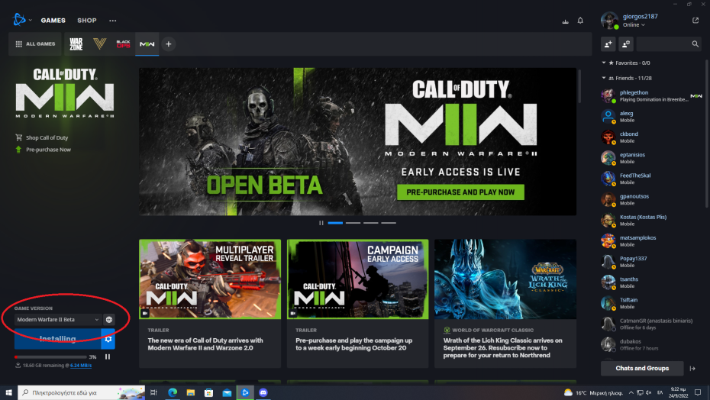The width and height of the screenshot is (710, 400).
Task: Open Campaign Early Access thumbnail
Action: point(358,279)
